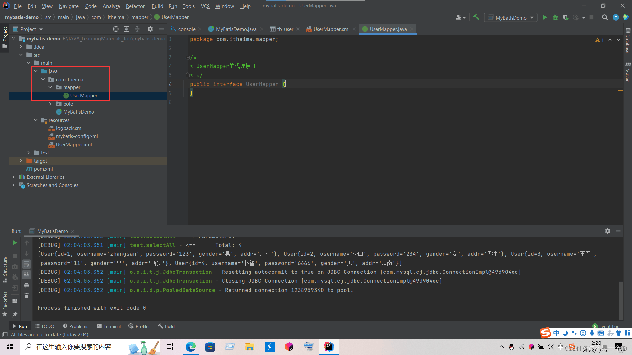
Task: Toggle Project tool window side button
Action: point(5,37)
